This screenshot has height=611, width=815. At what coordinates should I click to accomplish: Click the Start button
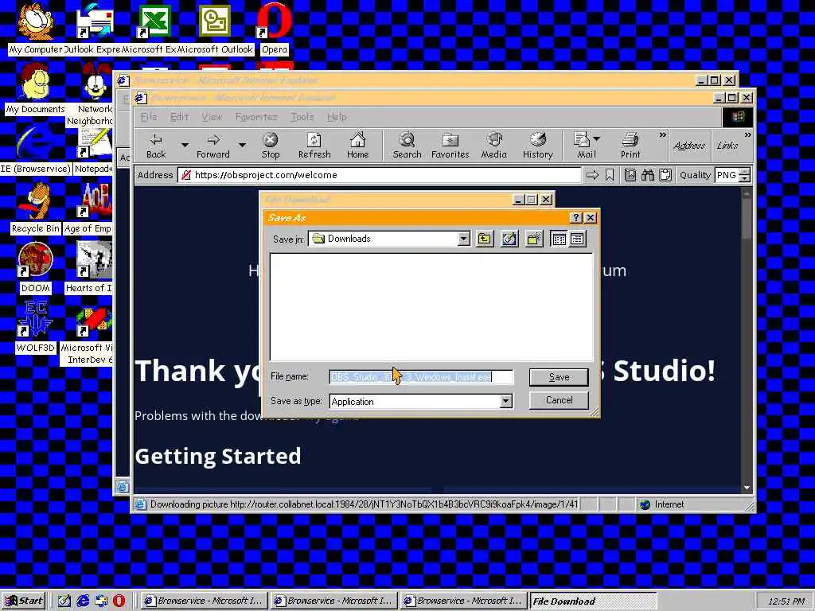(x=24, y=601)
